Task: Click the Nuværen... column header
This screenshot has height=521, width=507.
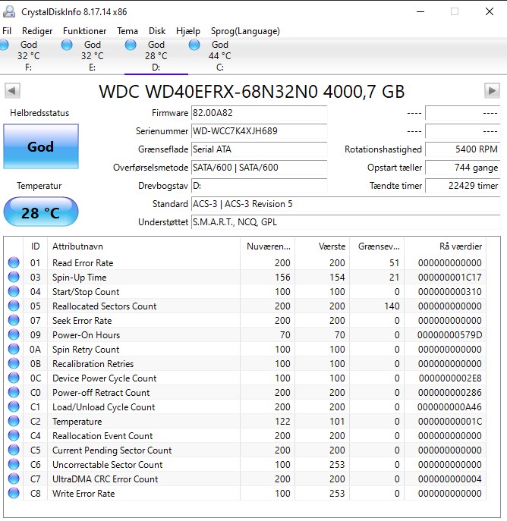Action: coord(268,246)
